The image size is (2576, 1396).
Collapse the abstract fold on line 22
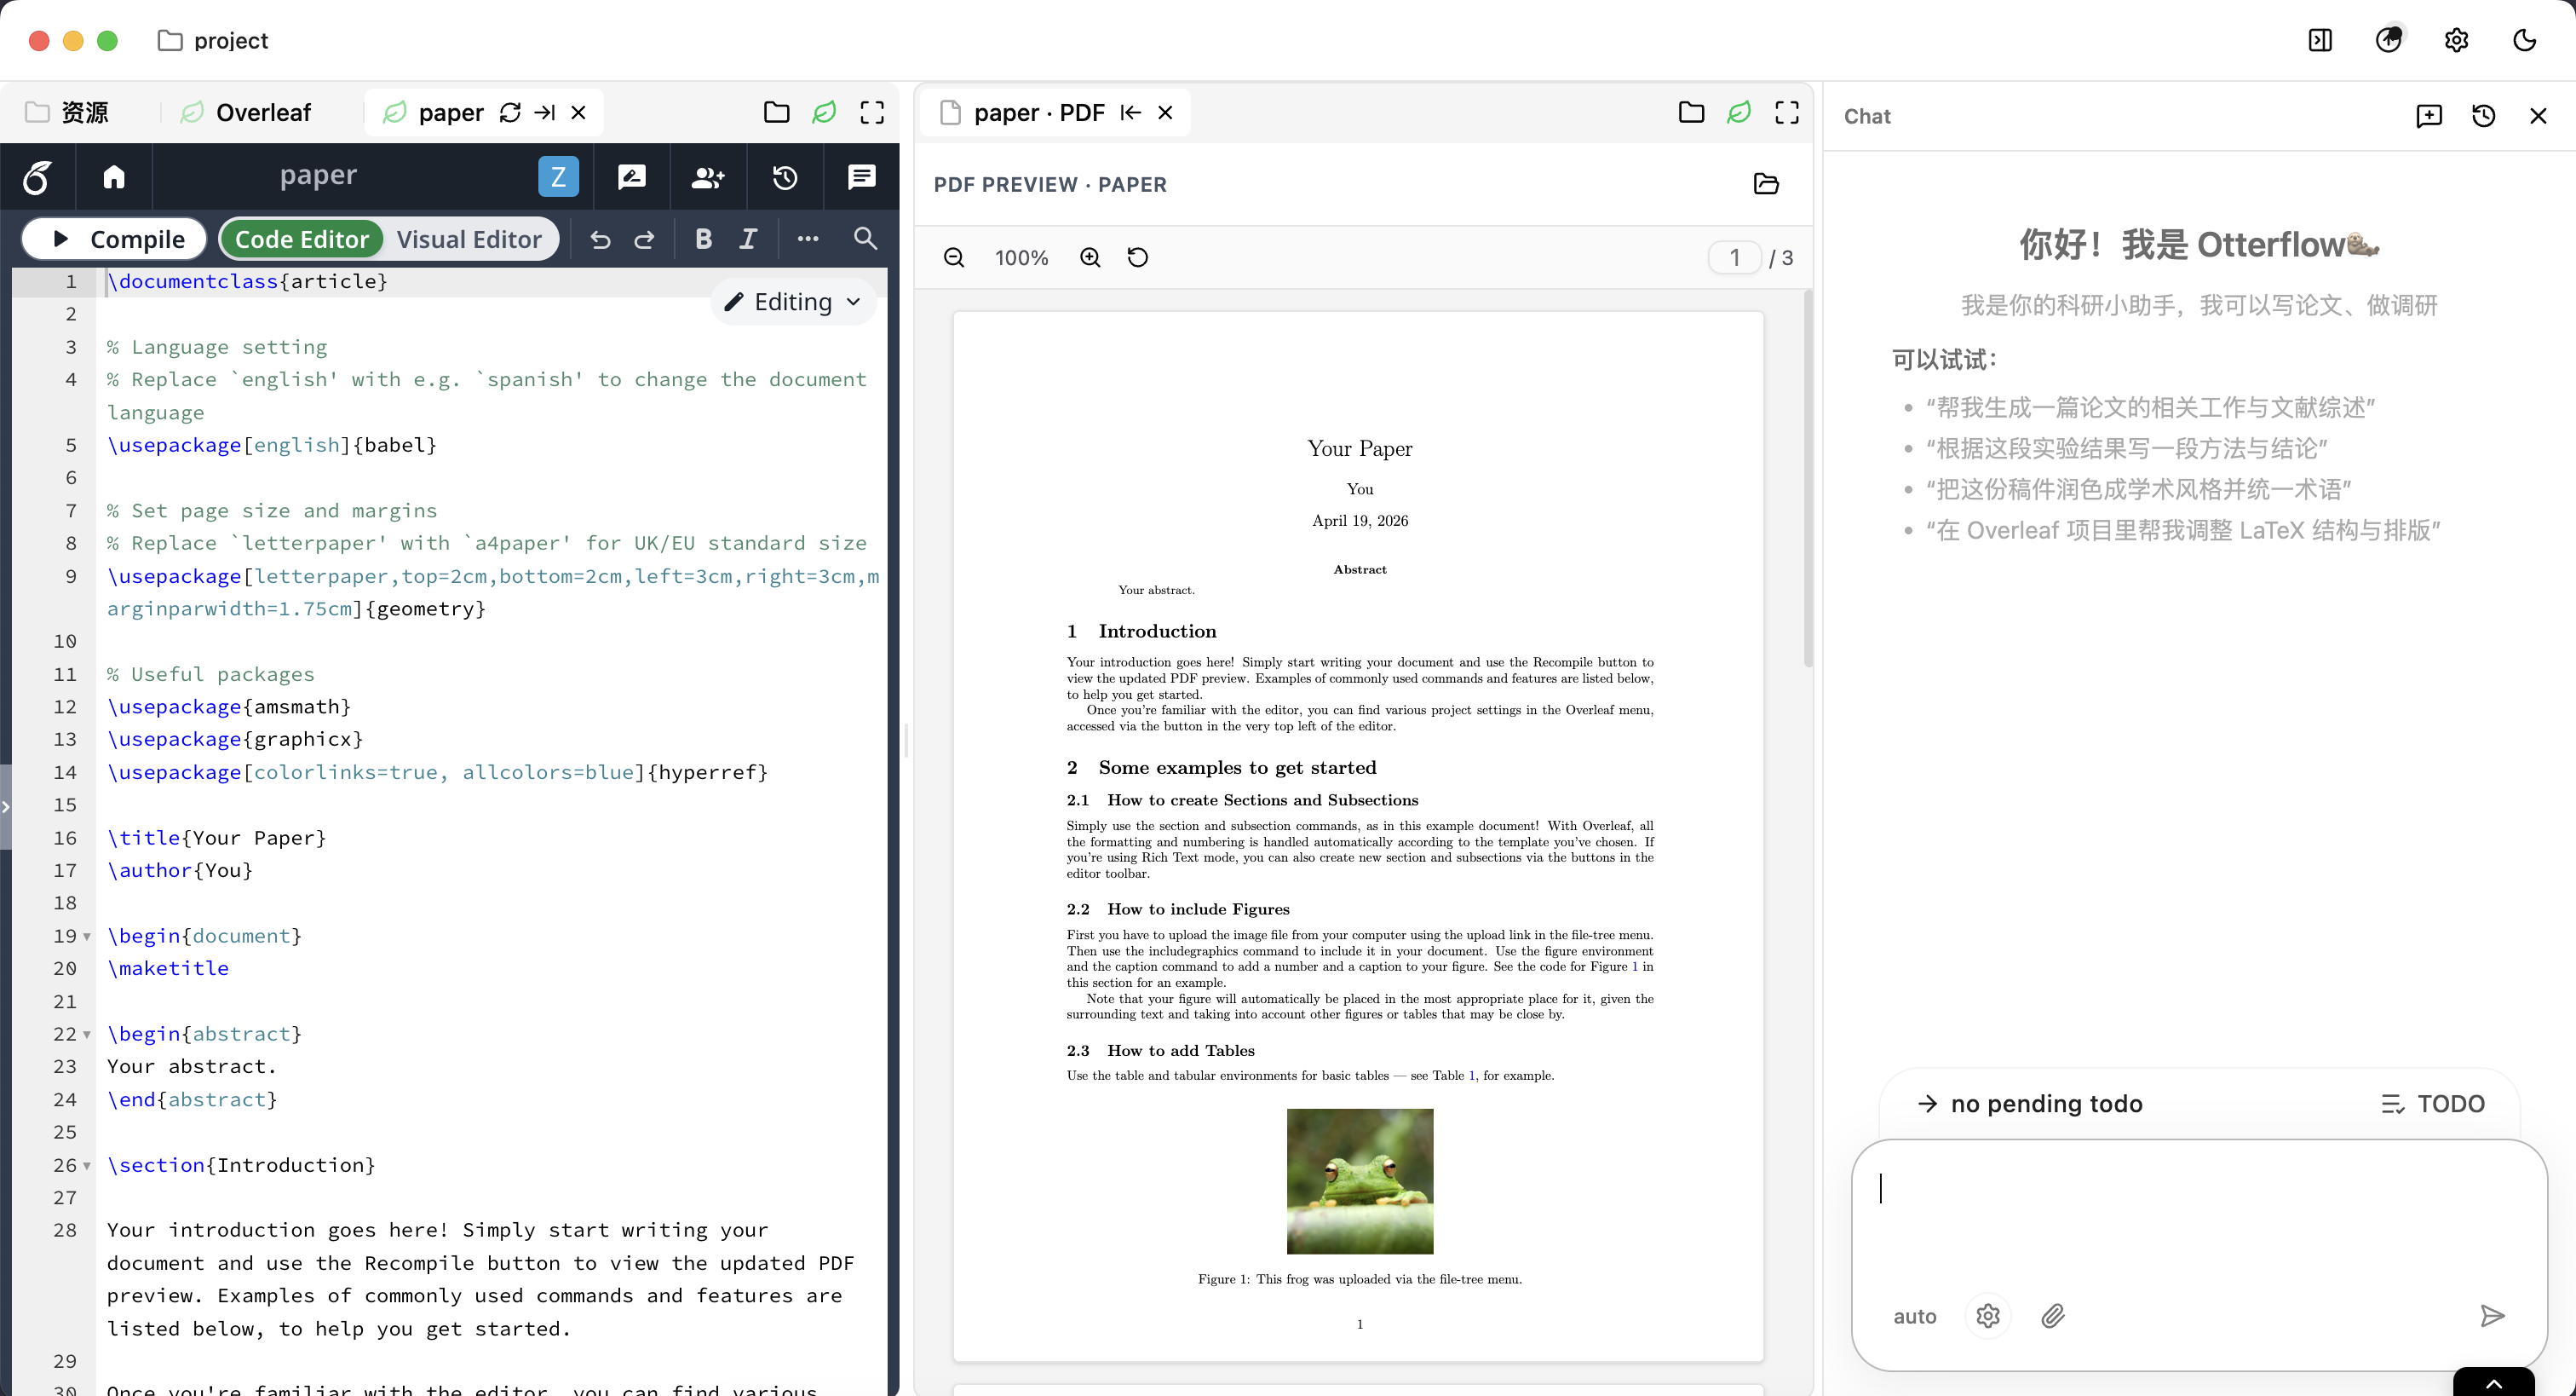87,1035
